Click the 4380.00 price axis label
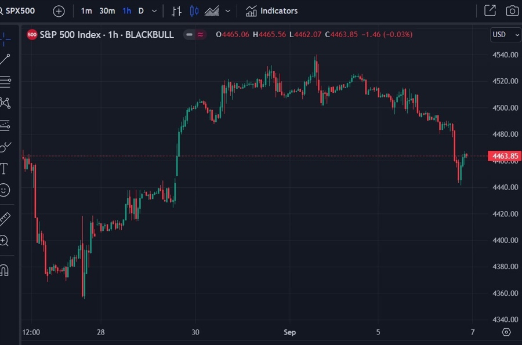Screen dimensions: 522x345 coord(505,267)
